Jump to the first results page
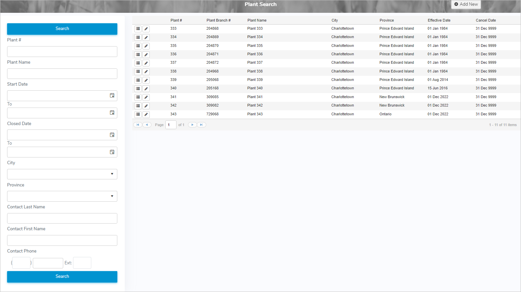 (138, 125)
